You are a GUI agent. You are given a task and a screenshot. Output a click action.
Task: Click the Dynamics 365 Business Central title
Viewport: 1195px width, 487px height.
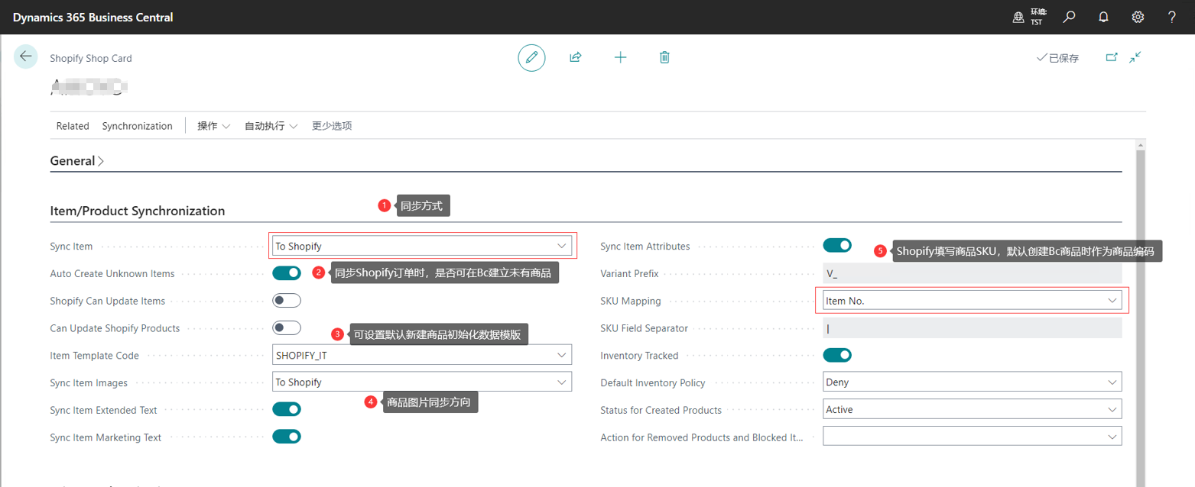click(x=93, y=17)
